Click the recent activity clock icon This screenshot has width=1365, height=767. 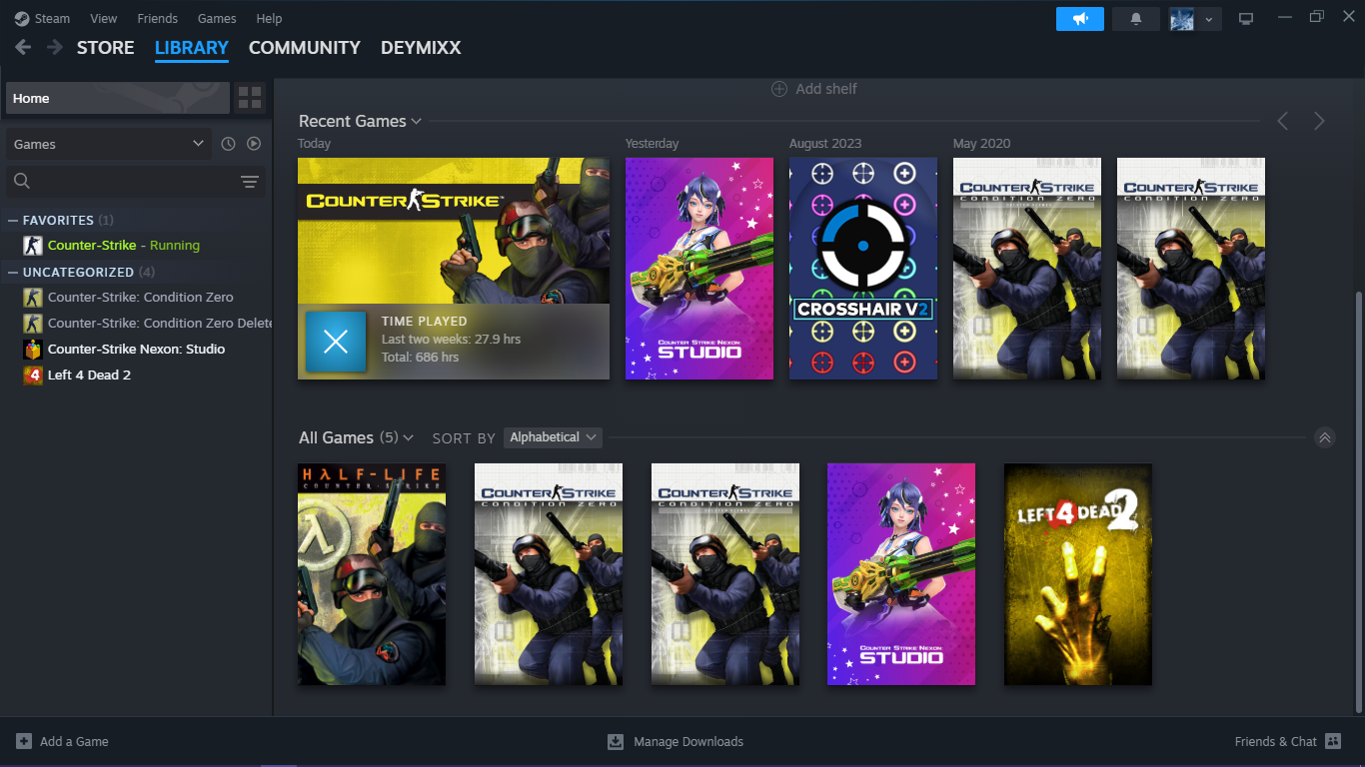228,144
